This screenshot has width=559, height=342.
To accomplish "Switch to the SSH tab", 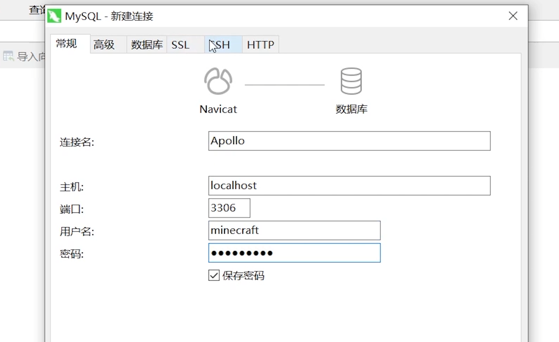I will click(223, 44).
